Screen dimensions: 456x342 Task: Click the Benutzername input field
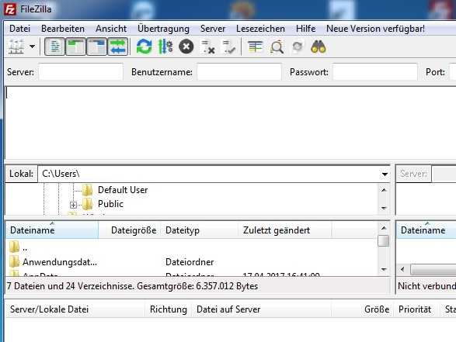pyautogui.click(x=239, y=71)
